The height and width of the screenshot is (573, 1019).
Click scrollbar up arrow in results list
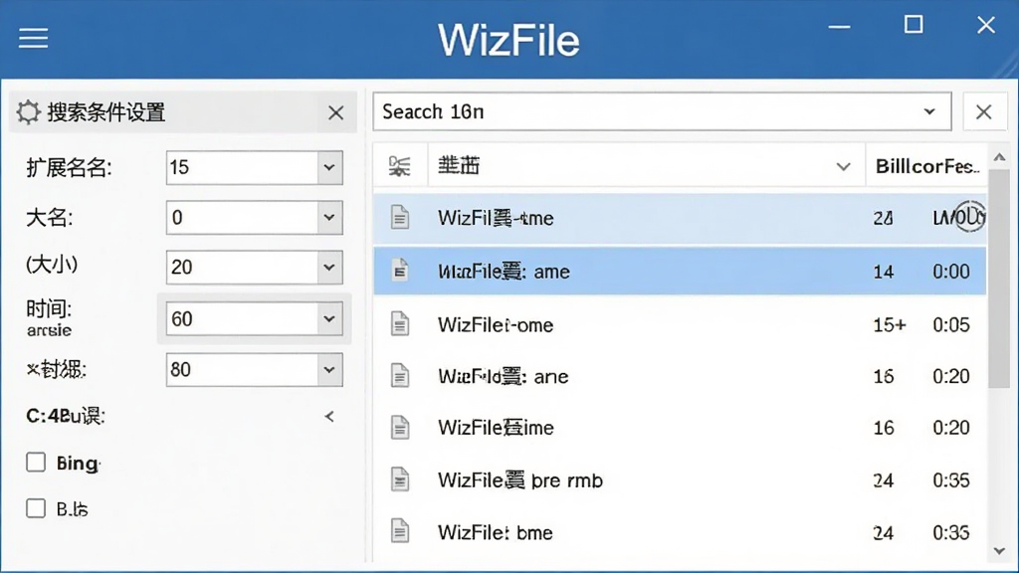[999, 157]
